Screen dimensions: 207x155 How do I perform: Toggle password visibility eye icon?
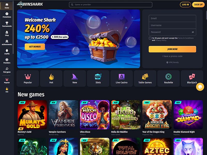[193, 32]
